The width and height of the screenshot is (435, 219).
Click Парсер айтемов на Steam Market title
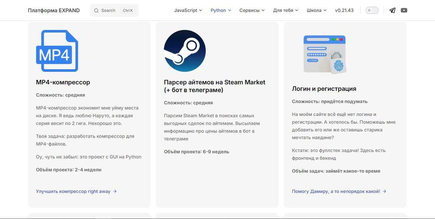[214, 86]
